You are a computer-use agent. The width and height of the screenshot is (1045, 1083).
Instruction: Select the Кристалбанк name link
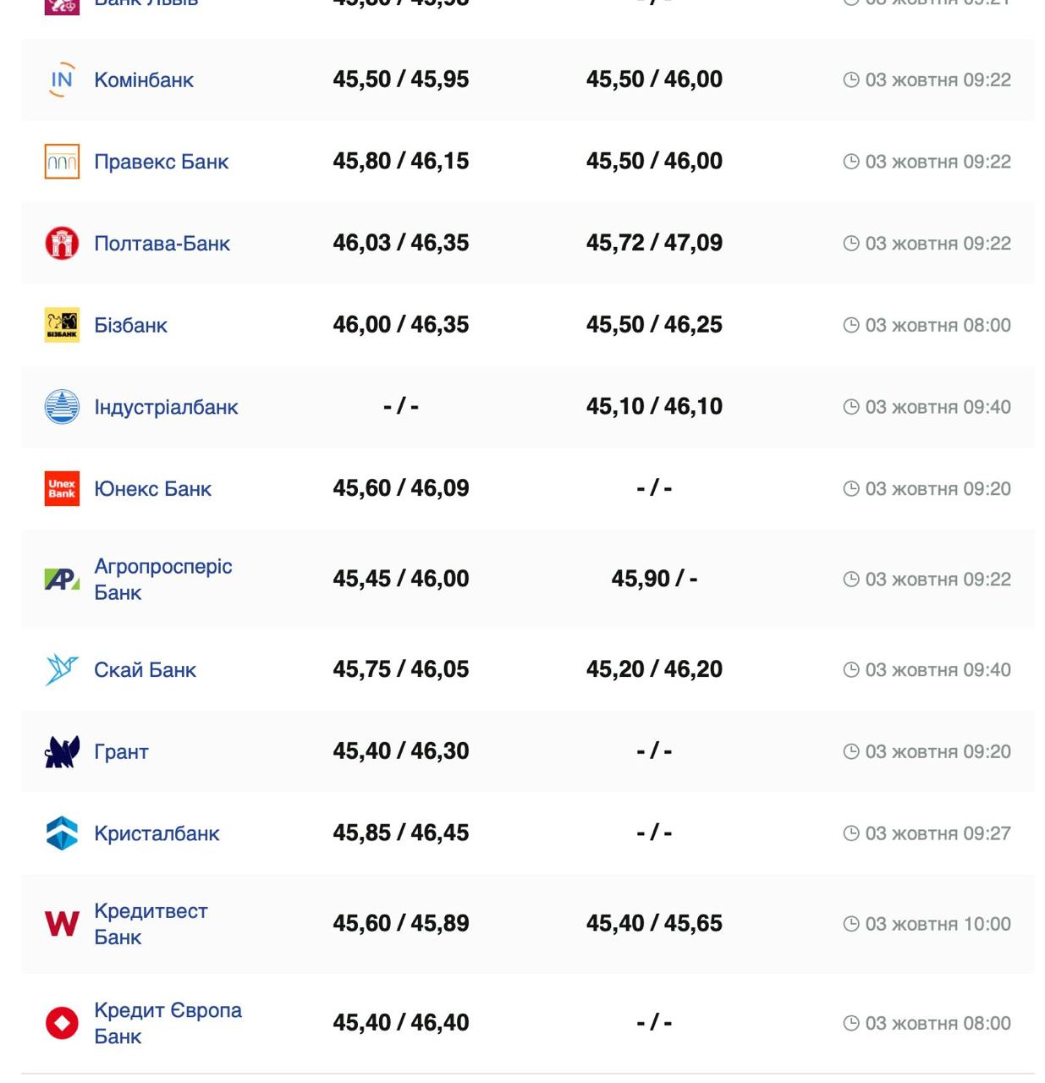tap(157, 833)
